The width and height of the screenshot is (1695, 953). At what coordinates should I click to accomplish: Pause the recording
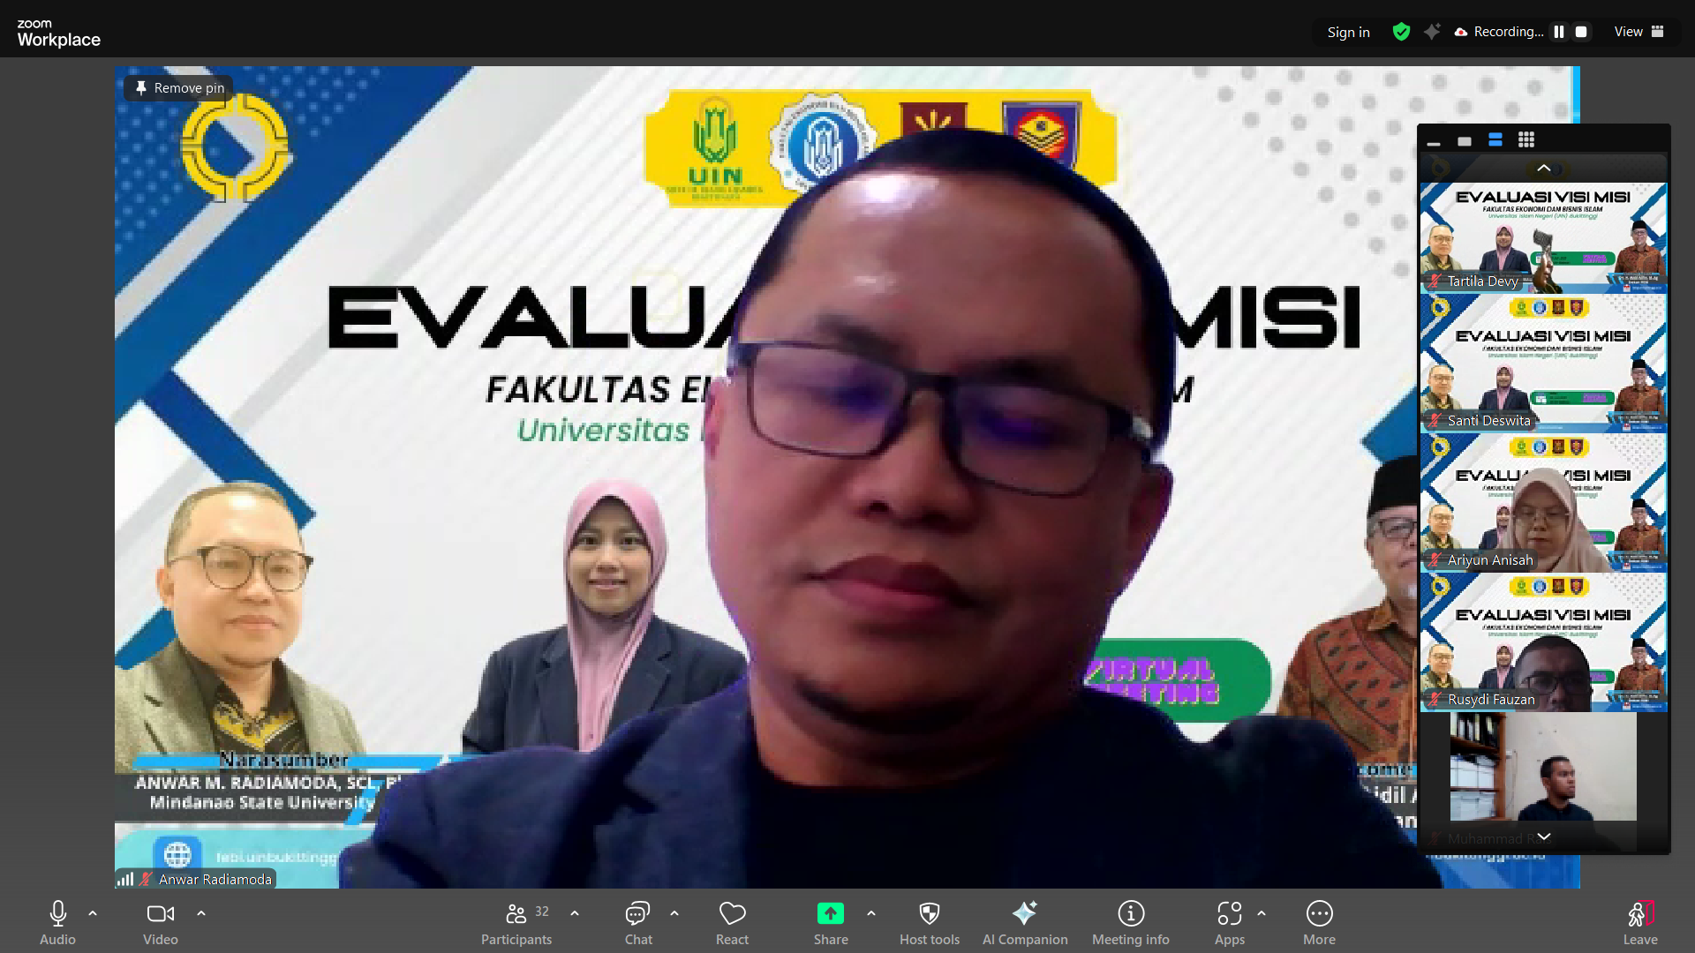pyautogui.click(x=1559, y=32)
